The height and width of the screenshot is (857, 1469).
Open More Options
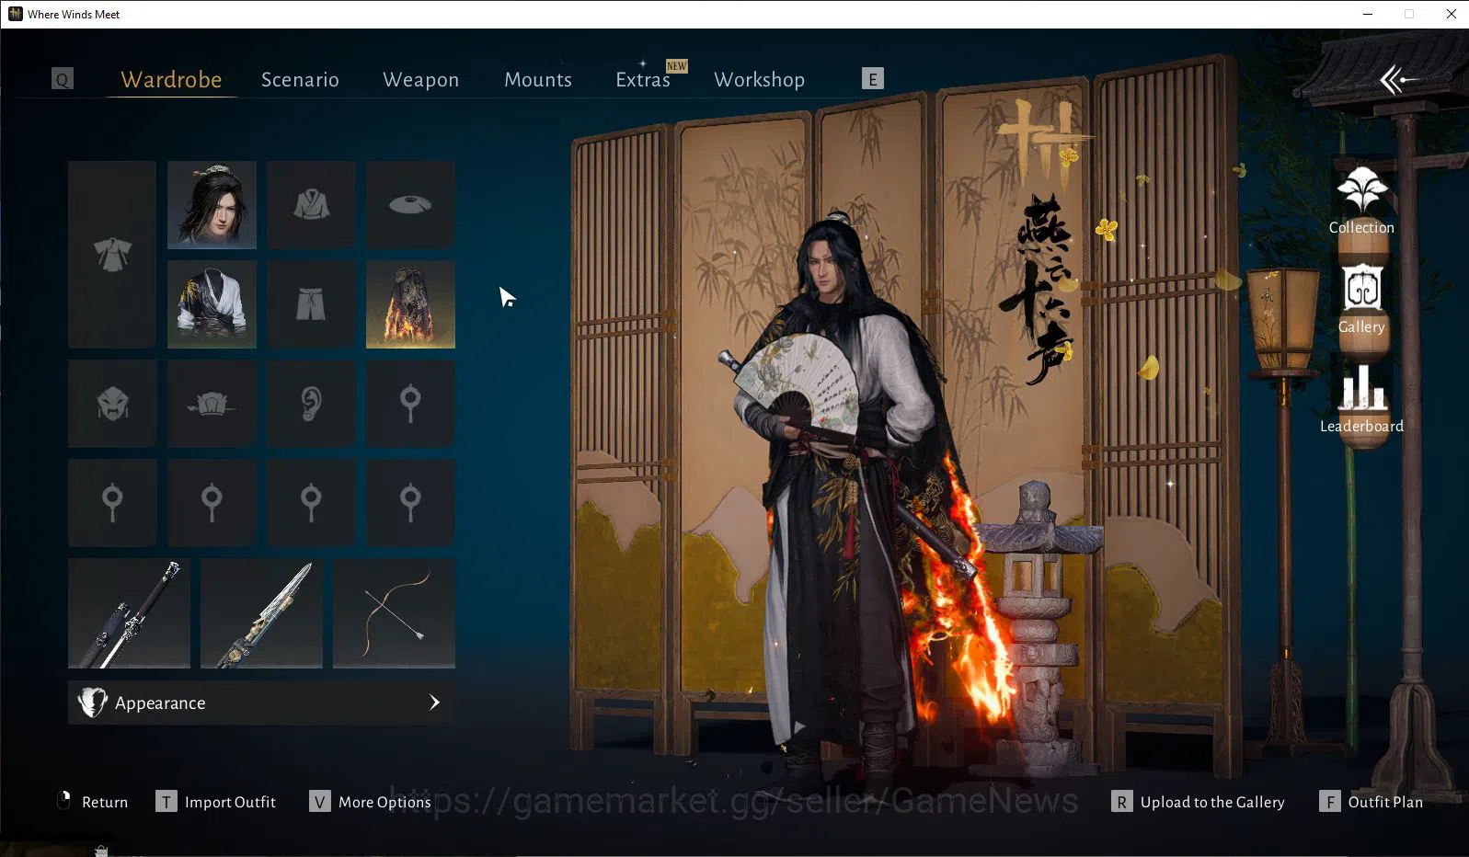point(371,802)
